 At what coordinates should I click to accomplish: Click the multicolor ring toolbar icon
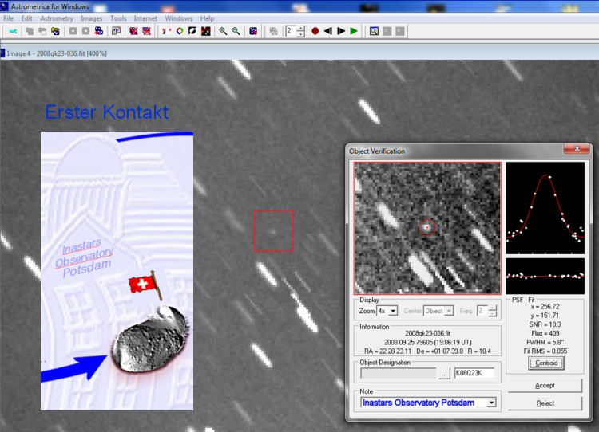click(179, 31)
